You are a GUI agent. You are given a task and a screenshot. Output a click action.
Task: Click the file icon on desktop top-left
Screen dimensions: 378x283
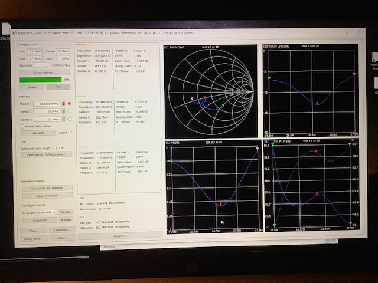pos(5,29)
